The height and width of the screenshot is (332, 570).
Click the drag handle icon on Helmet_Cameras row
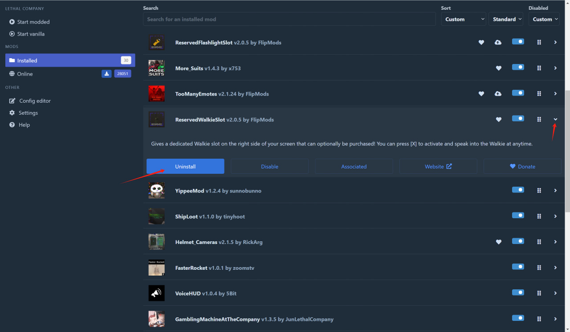(539, 242)
